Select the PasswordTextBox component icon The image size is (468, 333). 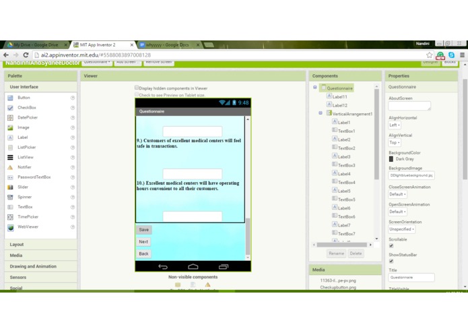(x=10, y=177)
